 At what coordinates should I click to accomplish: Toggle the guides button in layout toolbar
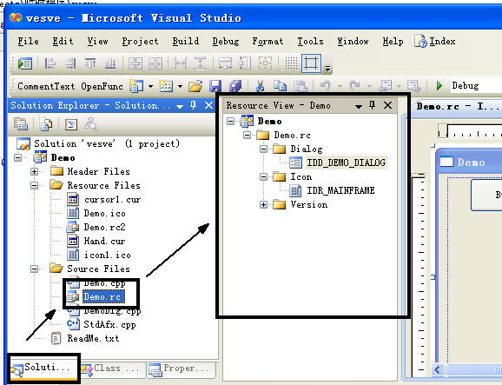coord(311,63)
